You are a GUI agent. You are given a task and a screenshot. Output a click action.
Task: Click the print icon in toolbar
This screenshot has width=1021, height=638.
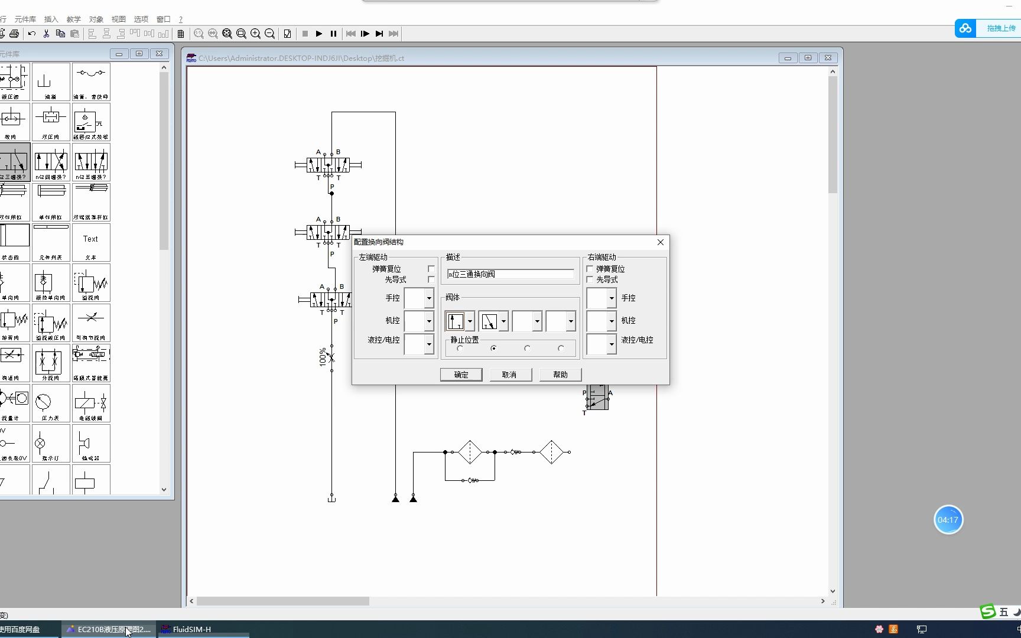(14, 34)
